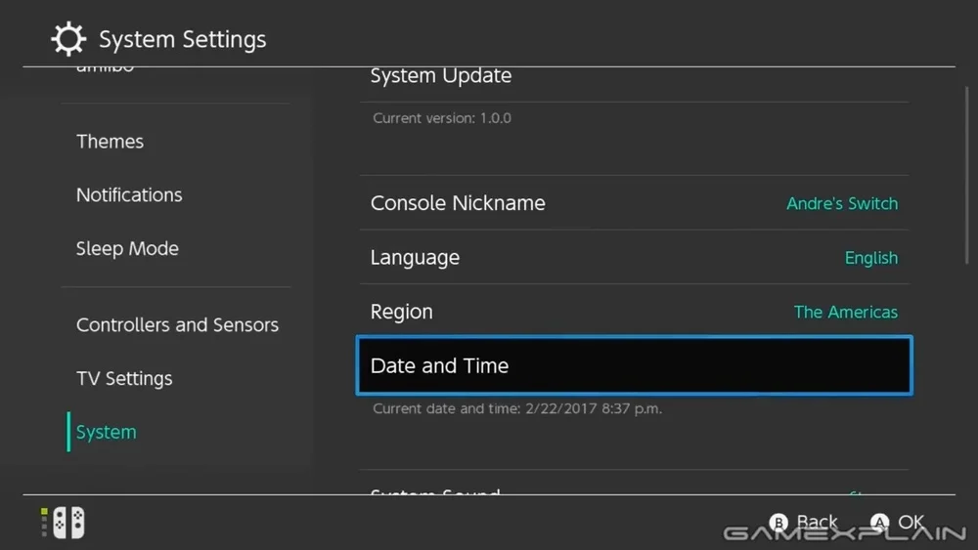
Task: Click the Joy-Con controller status icon
Action: click(x=63, y=522)
